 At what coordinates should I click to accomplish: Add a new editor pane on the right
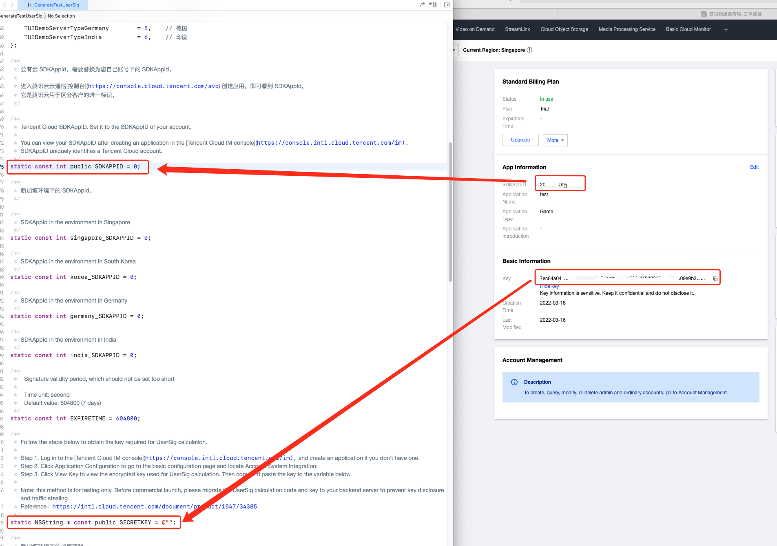coord(447,5)
